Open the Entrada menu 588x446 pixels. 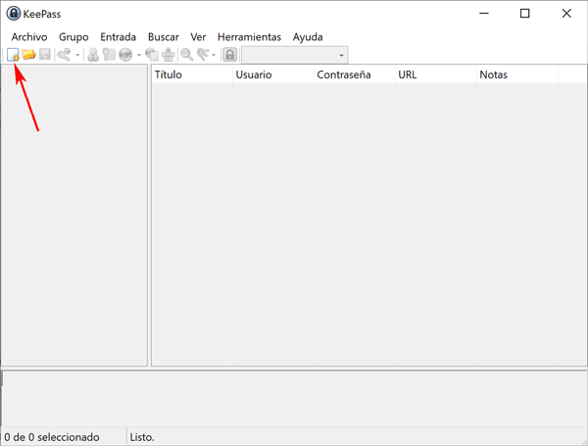click(x=119, y=37)
